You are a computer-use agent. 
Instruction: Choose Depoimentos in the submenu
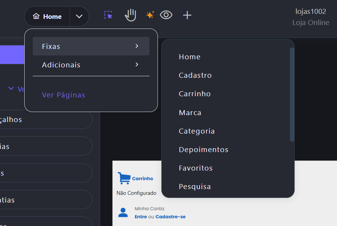tap(203, 150)
